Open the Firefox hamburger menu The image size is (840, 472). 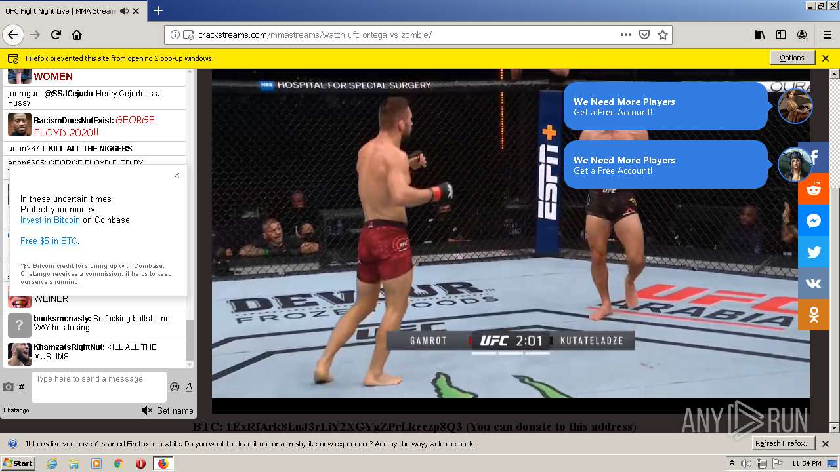827,35
